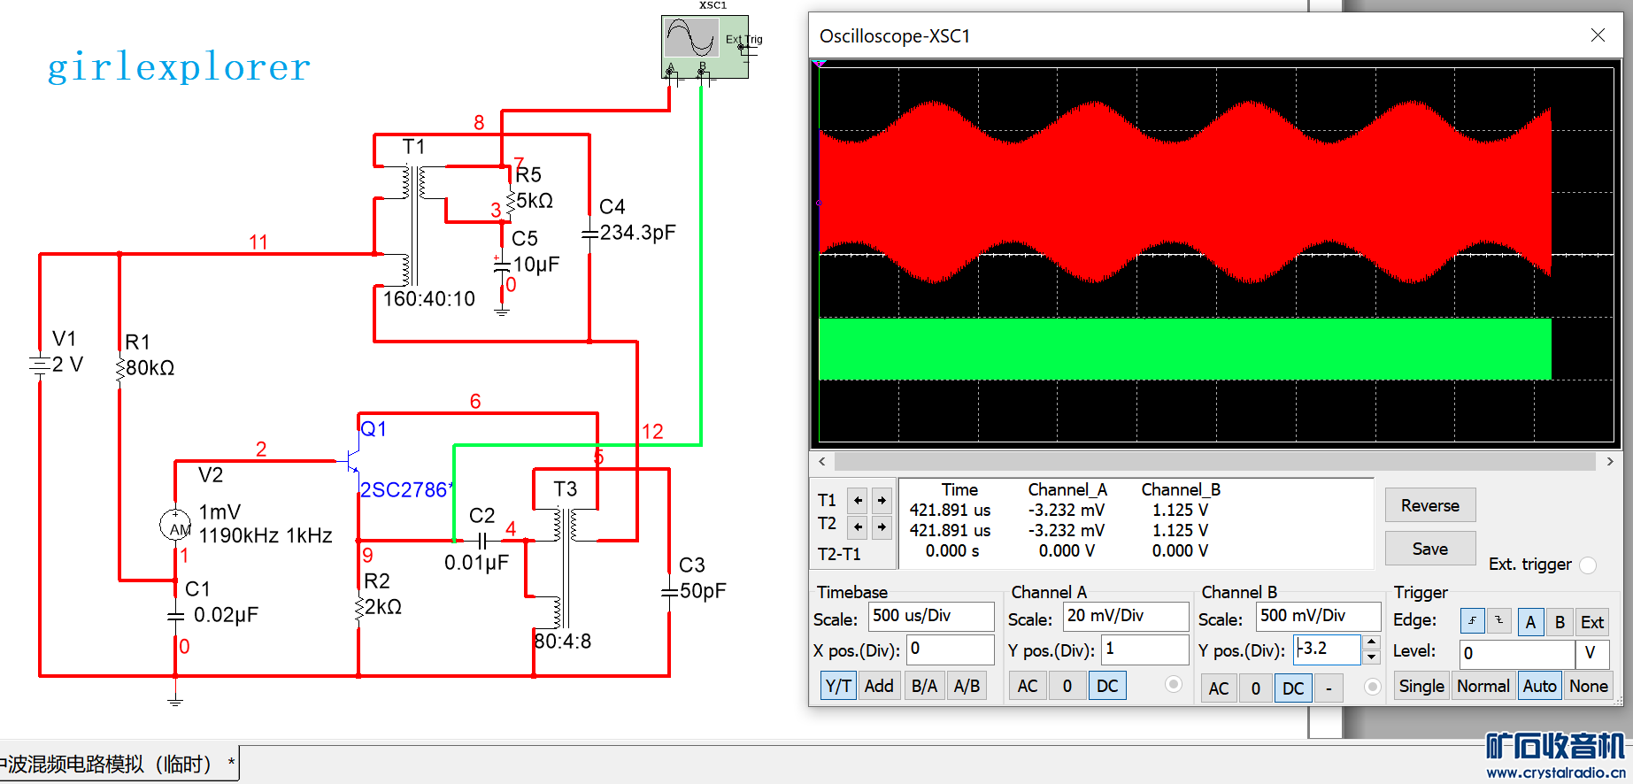Set Channel B coupling to AC

(1219, 688)
